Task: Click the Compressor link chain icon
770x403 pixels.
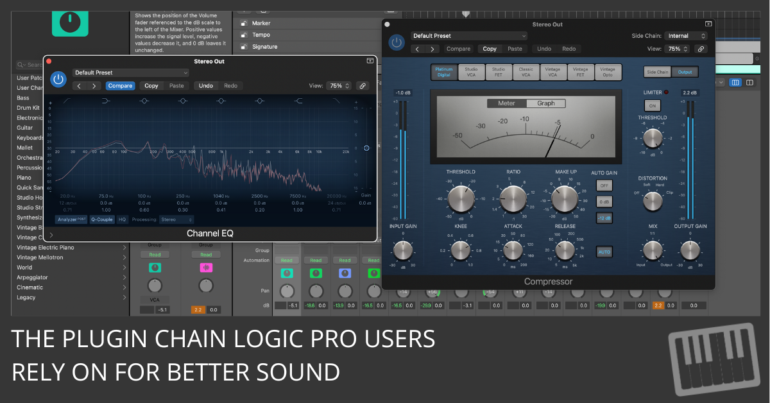Action: (701, 49)
